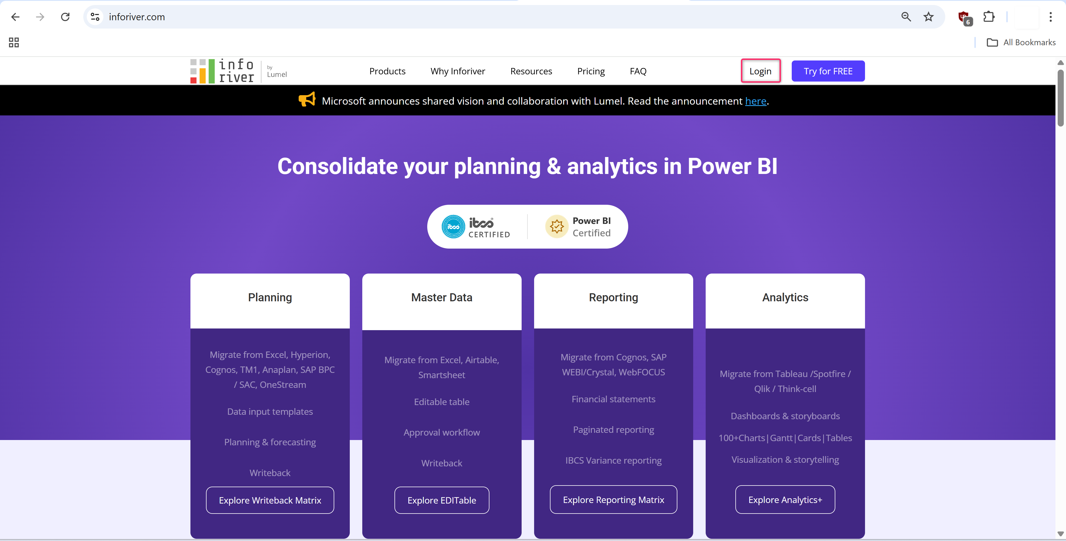Image resolution: width=1066 pixels, height=541 pixels.
Task: Click the browser back arrow
Action: click(x=15, y=17)
